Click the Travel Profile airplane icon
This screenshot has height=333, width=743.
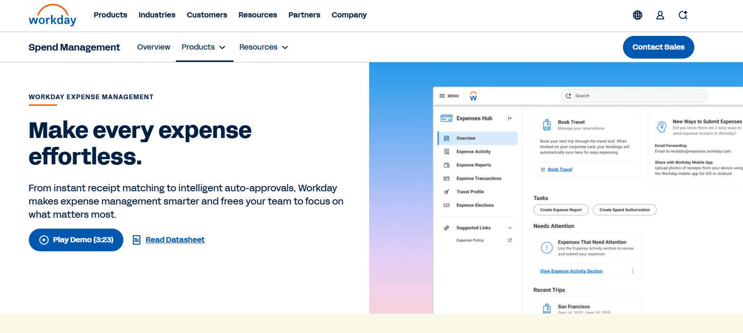coord(447,192)
